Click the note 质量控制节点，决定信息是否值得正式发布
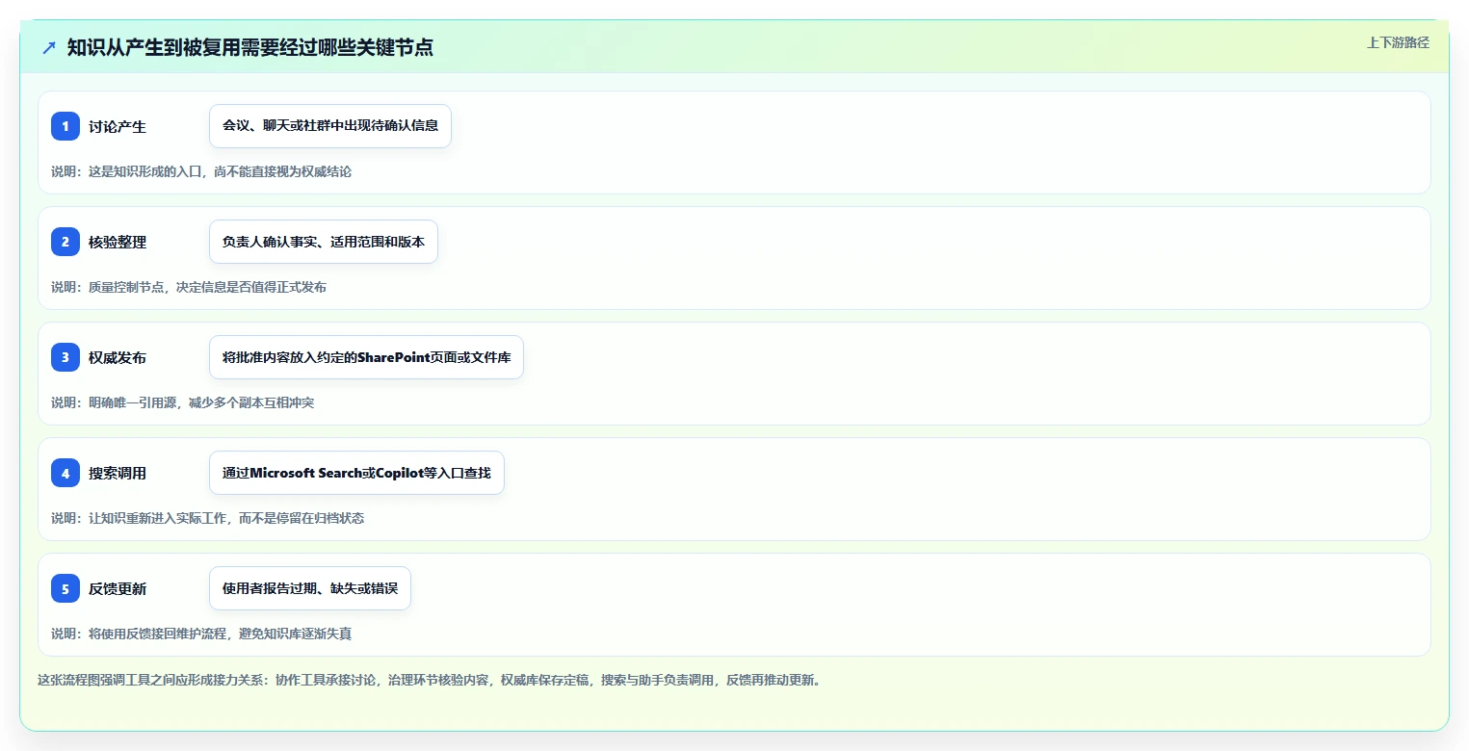Image resolution: width=1469 pixels, height=751 pixels. click(207, 287)
